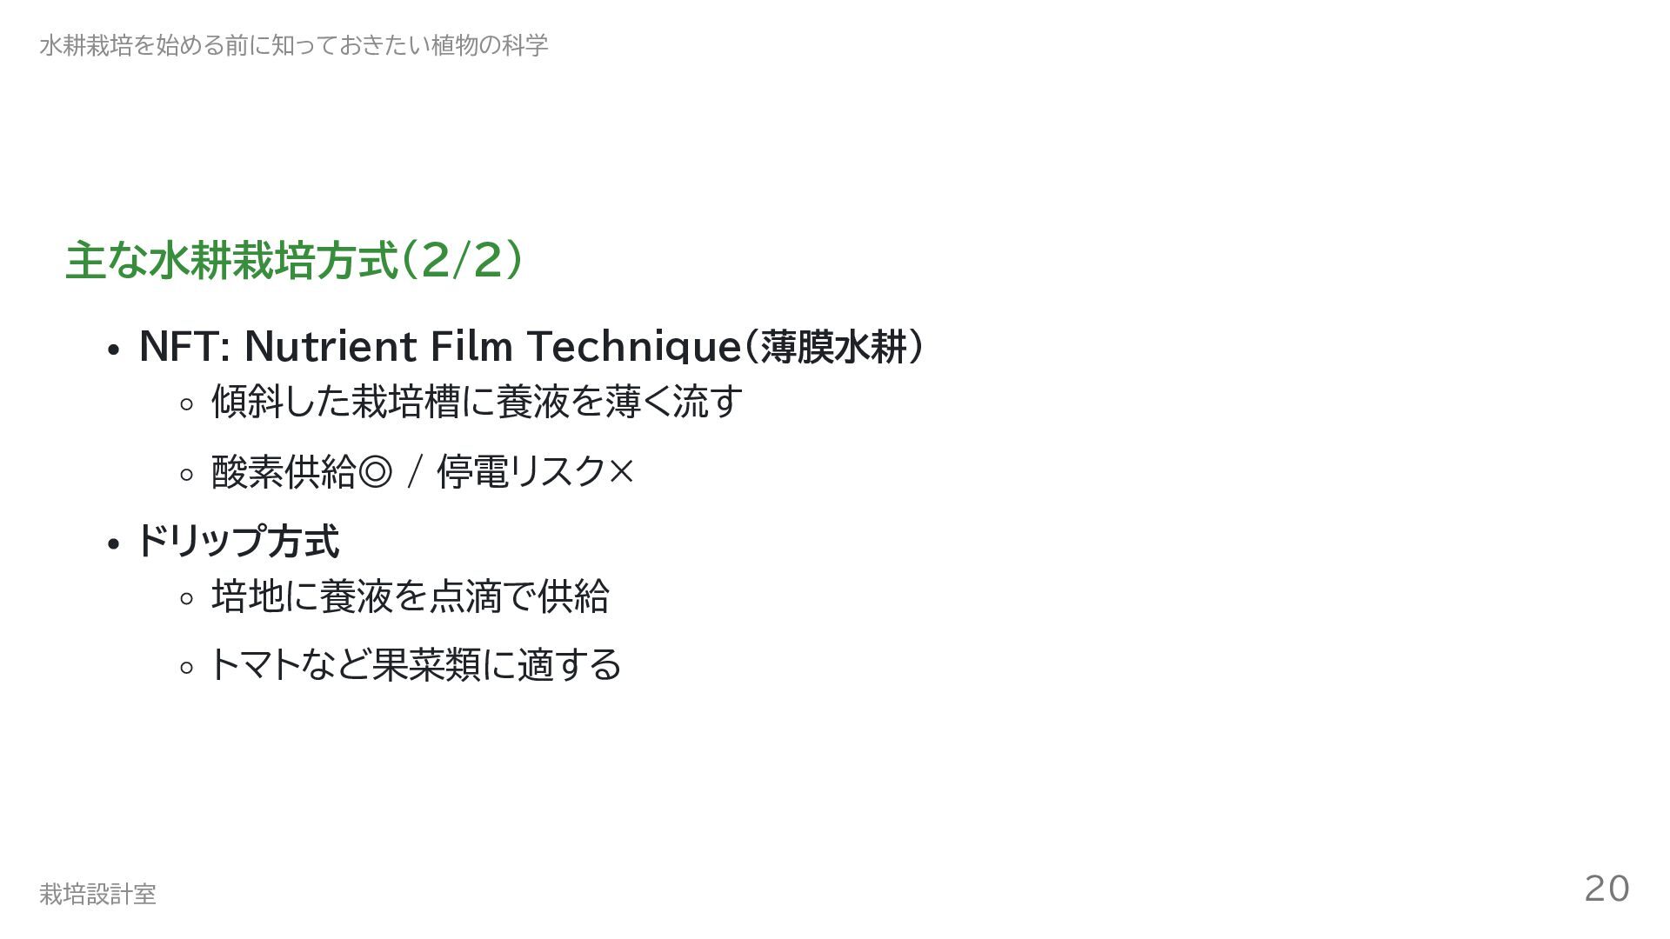Image resolution: width=1670 pixels, height=939 pixels.
Task: Select the parenthetical 薄膜水耕 text
Action: 834,347
